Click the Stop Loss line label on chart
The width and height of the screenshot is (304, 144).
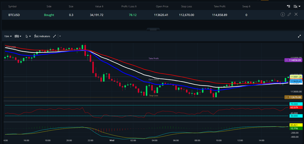tap(154, 95)
